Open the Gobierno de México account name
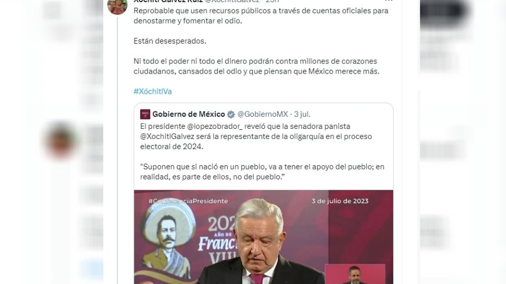The width and height of the screenshot is (506, 284). click(x=189, y=114)
